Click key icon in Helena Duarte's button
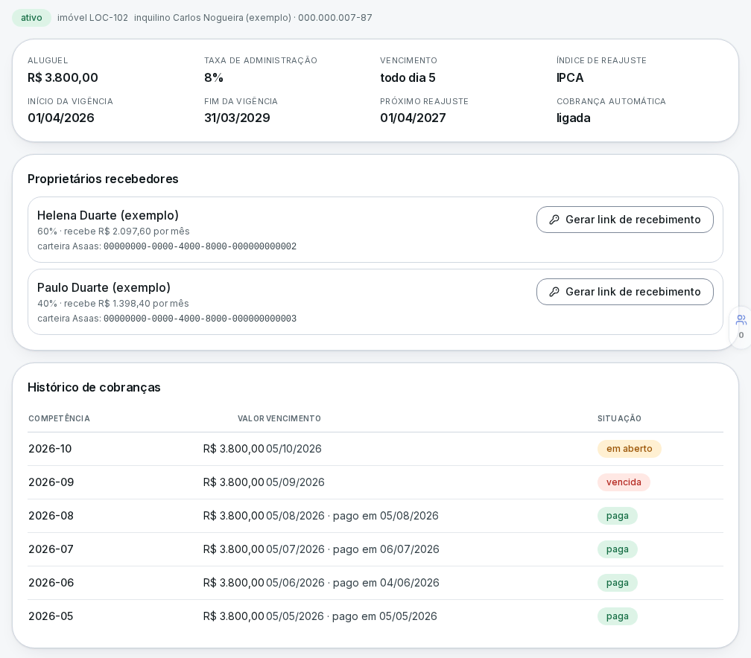The width and height of the screenshot is (751, 658). point(554,220)
